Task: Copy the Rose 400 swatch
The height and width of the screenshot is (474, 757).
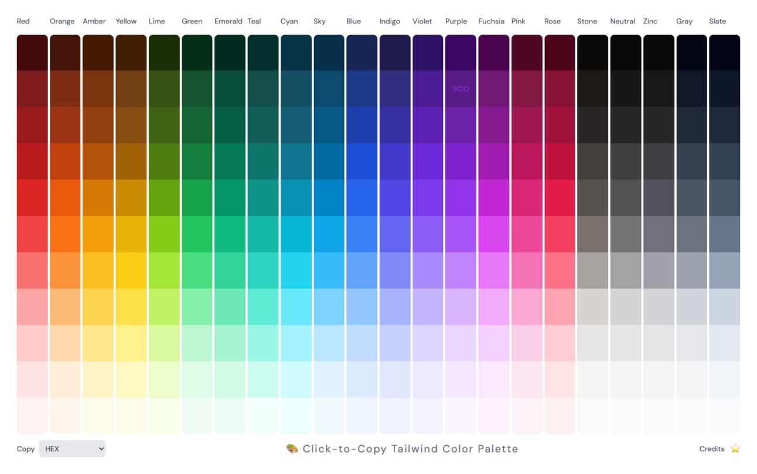Action: tap(560, 270)
